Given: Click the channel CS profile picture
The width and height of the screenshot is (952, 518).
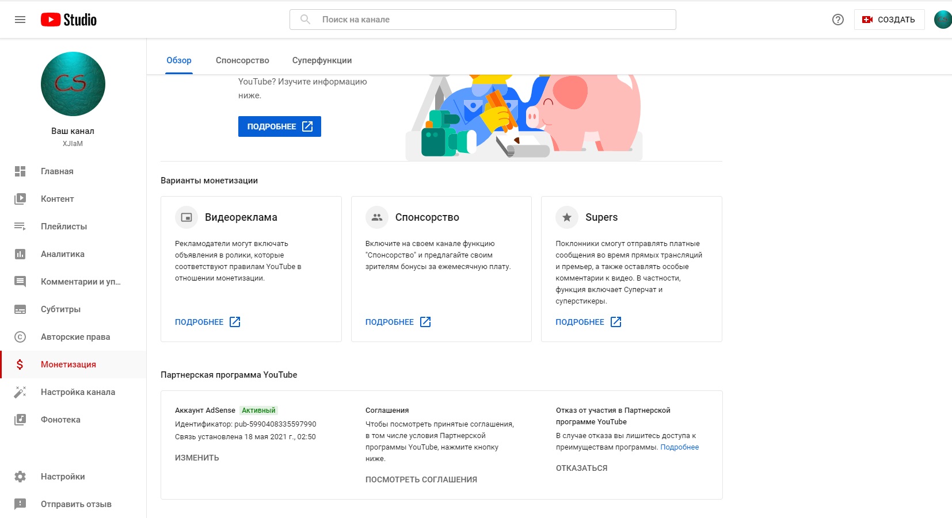Looking at the screenshot, I should (x=73, y=84).
